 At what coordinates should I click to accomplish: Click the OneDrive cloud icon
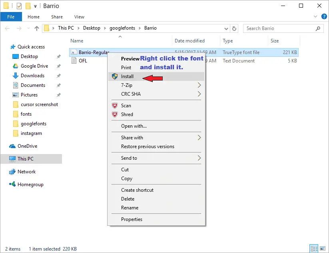tap(12, 146)
